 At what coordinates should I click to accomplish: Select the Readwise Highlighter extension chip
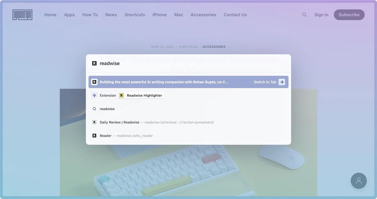pos(141,95)
